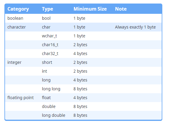
Task: Click the Note column header
Action: pyautogui.click(x=121, y=9)
